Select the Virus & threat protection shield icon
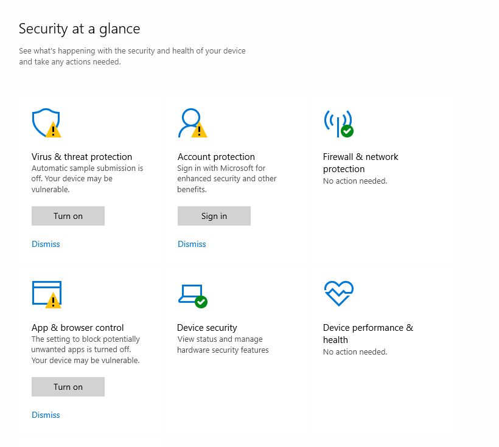Screen dimensions: 499x447 [46, 122]
